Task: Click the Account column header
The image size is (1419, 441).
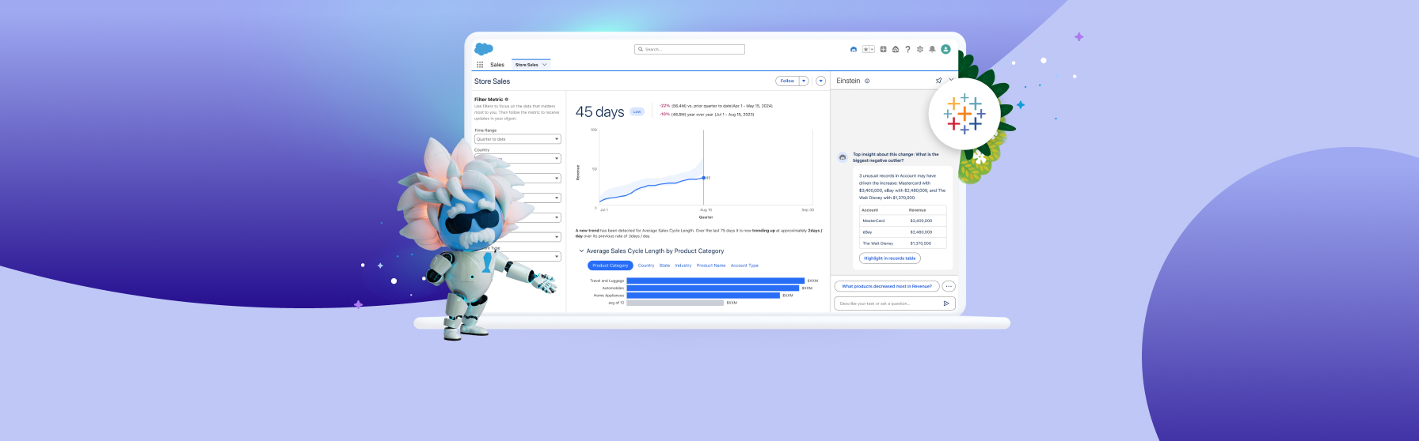Action: pos(870,210)
